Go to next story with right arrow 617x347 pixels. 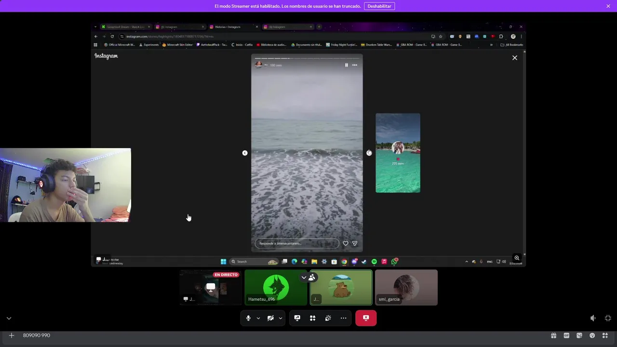369,153
